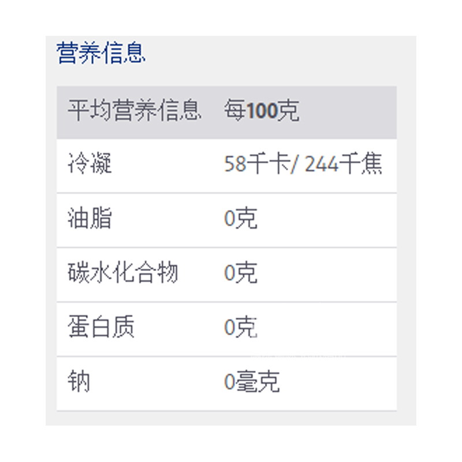Click the 每 character before bold 100
462x462 pixels.
tap(234, 110)
